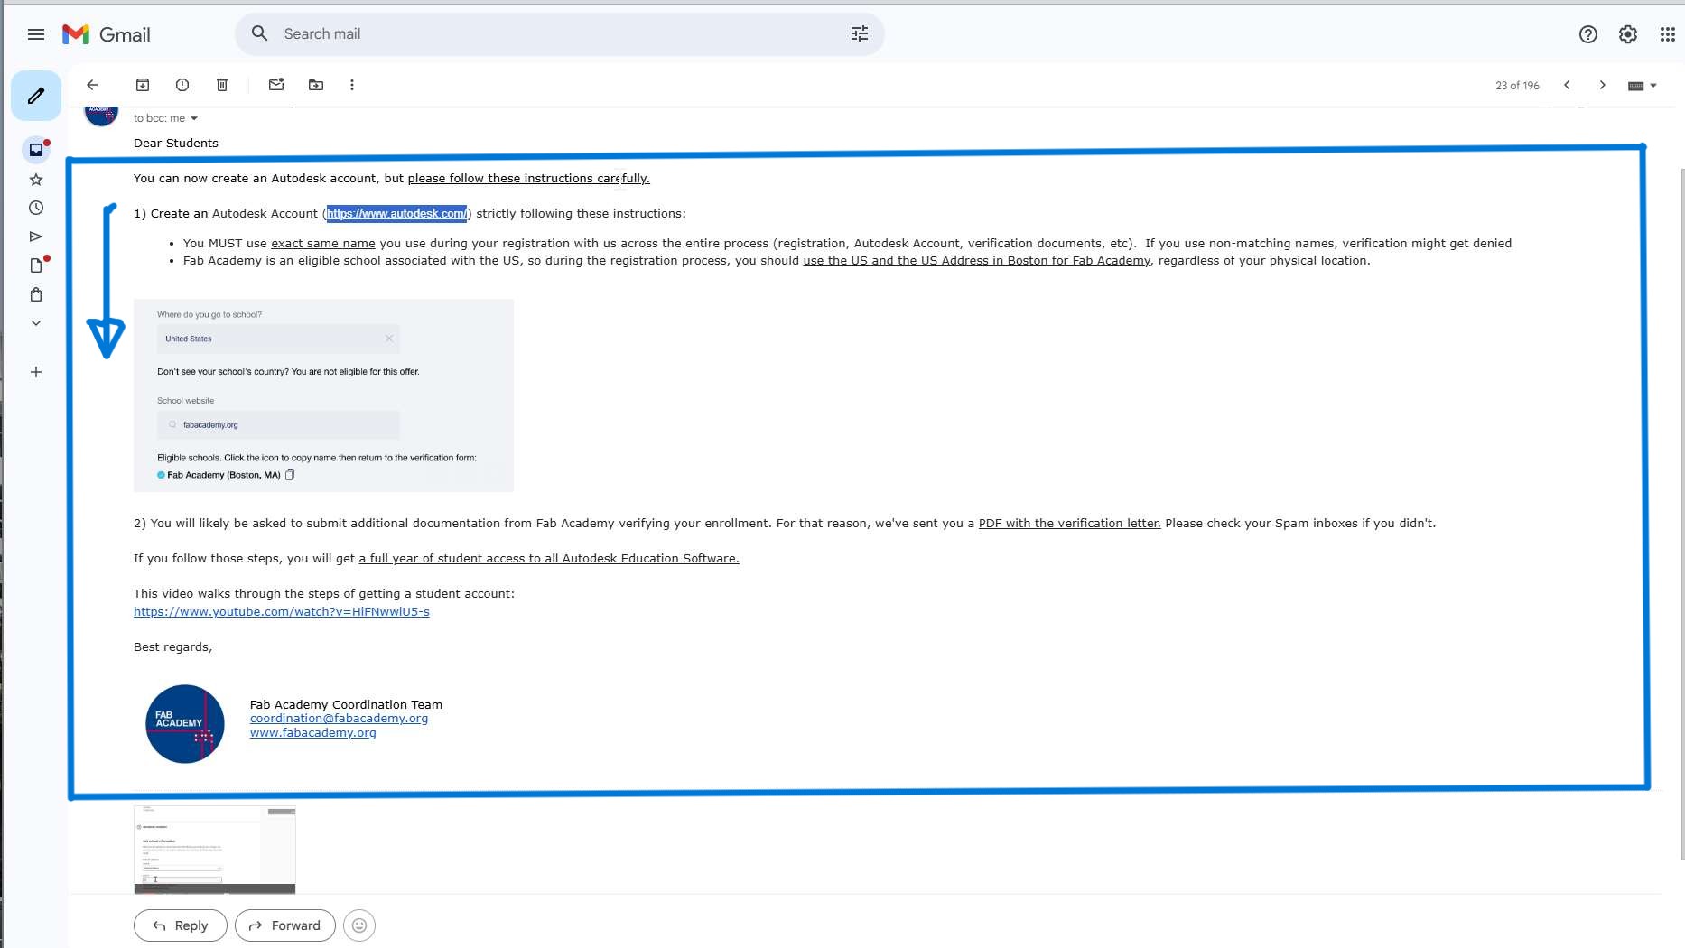1685x948 pixels.
Task: Go to the newer email
Action: [1567, 85]
